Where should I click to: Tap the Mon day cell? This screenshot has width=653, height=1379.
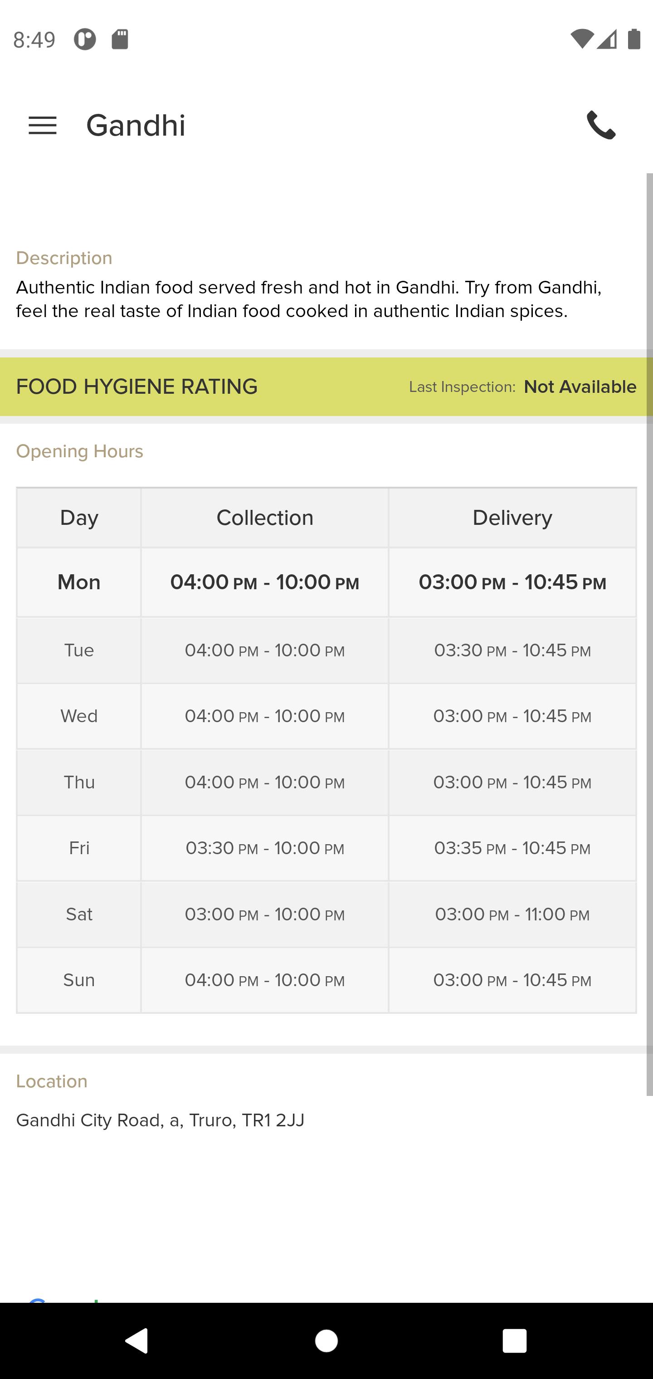(x=79, y=582)
